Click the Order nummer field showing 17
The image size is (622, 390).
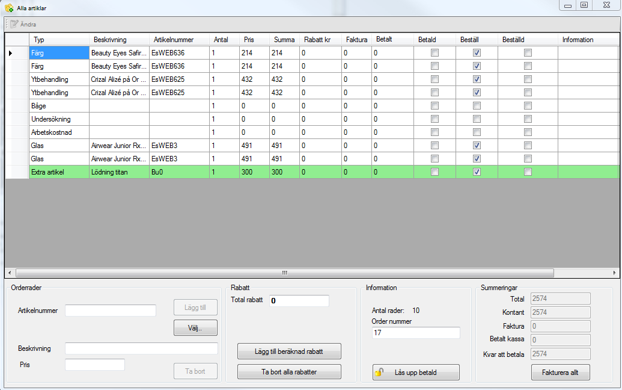tap(416, 333)
